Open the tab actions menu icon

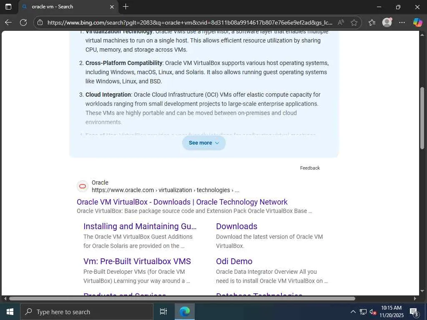click(8, 7)
